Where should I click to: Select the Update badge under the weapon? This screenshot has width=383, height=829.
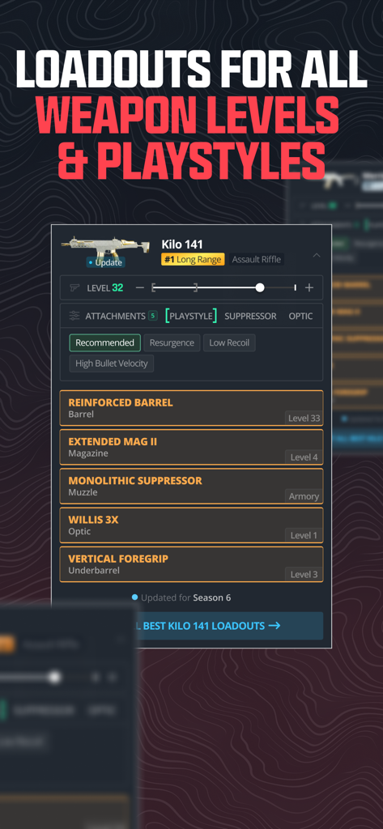tap(106, 262)
